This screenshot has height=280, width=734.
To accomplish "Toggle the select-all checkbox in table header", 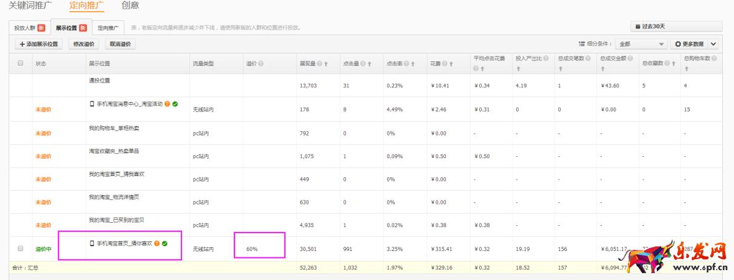I will (20, 63).
